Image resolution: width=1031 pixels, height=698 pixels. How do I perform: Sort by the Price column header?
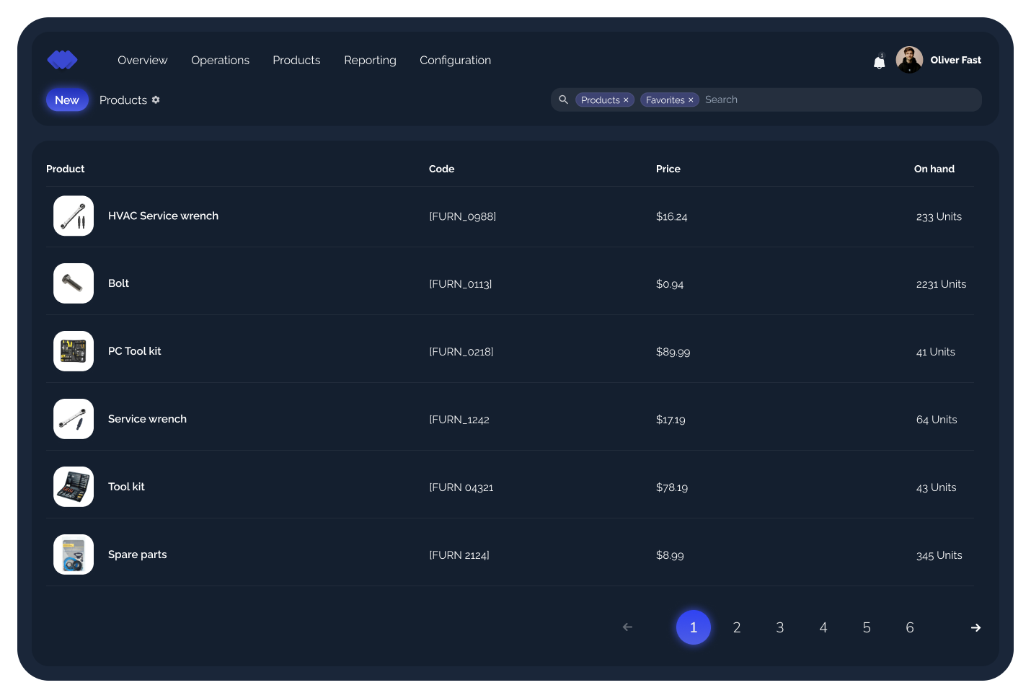click(668, 169)
